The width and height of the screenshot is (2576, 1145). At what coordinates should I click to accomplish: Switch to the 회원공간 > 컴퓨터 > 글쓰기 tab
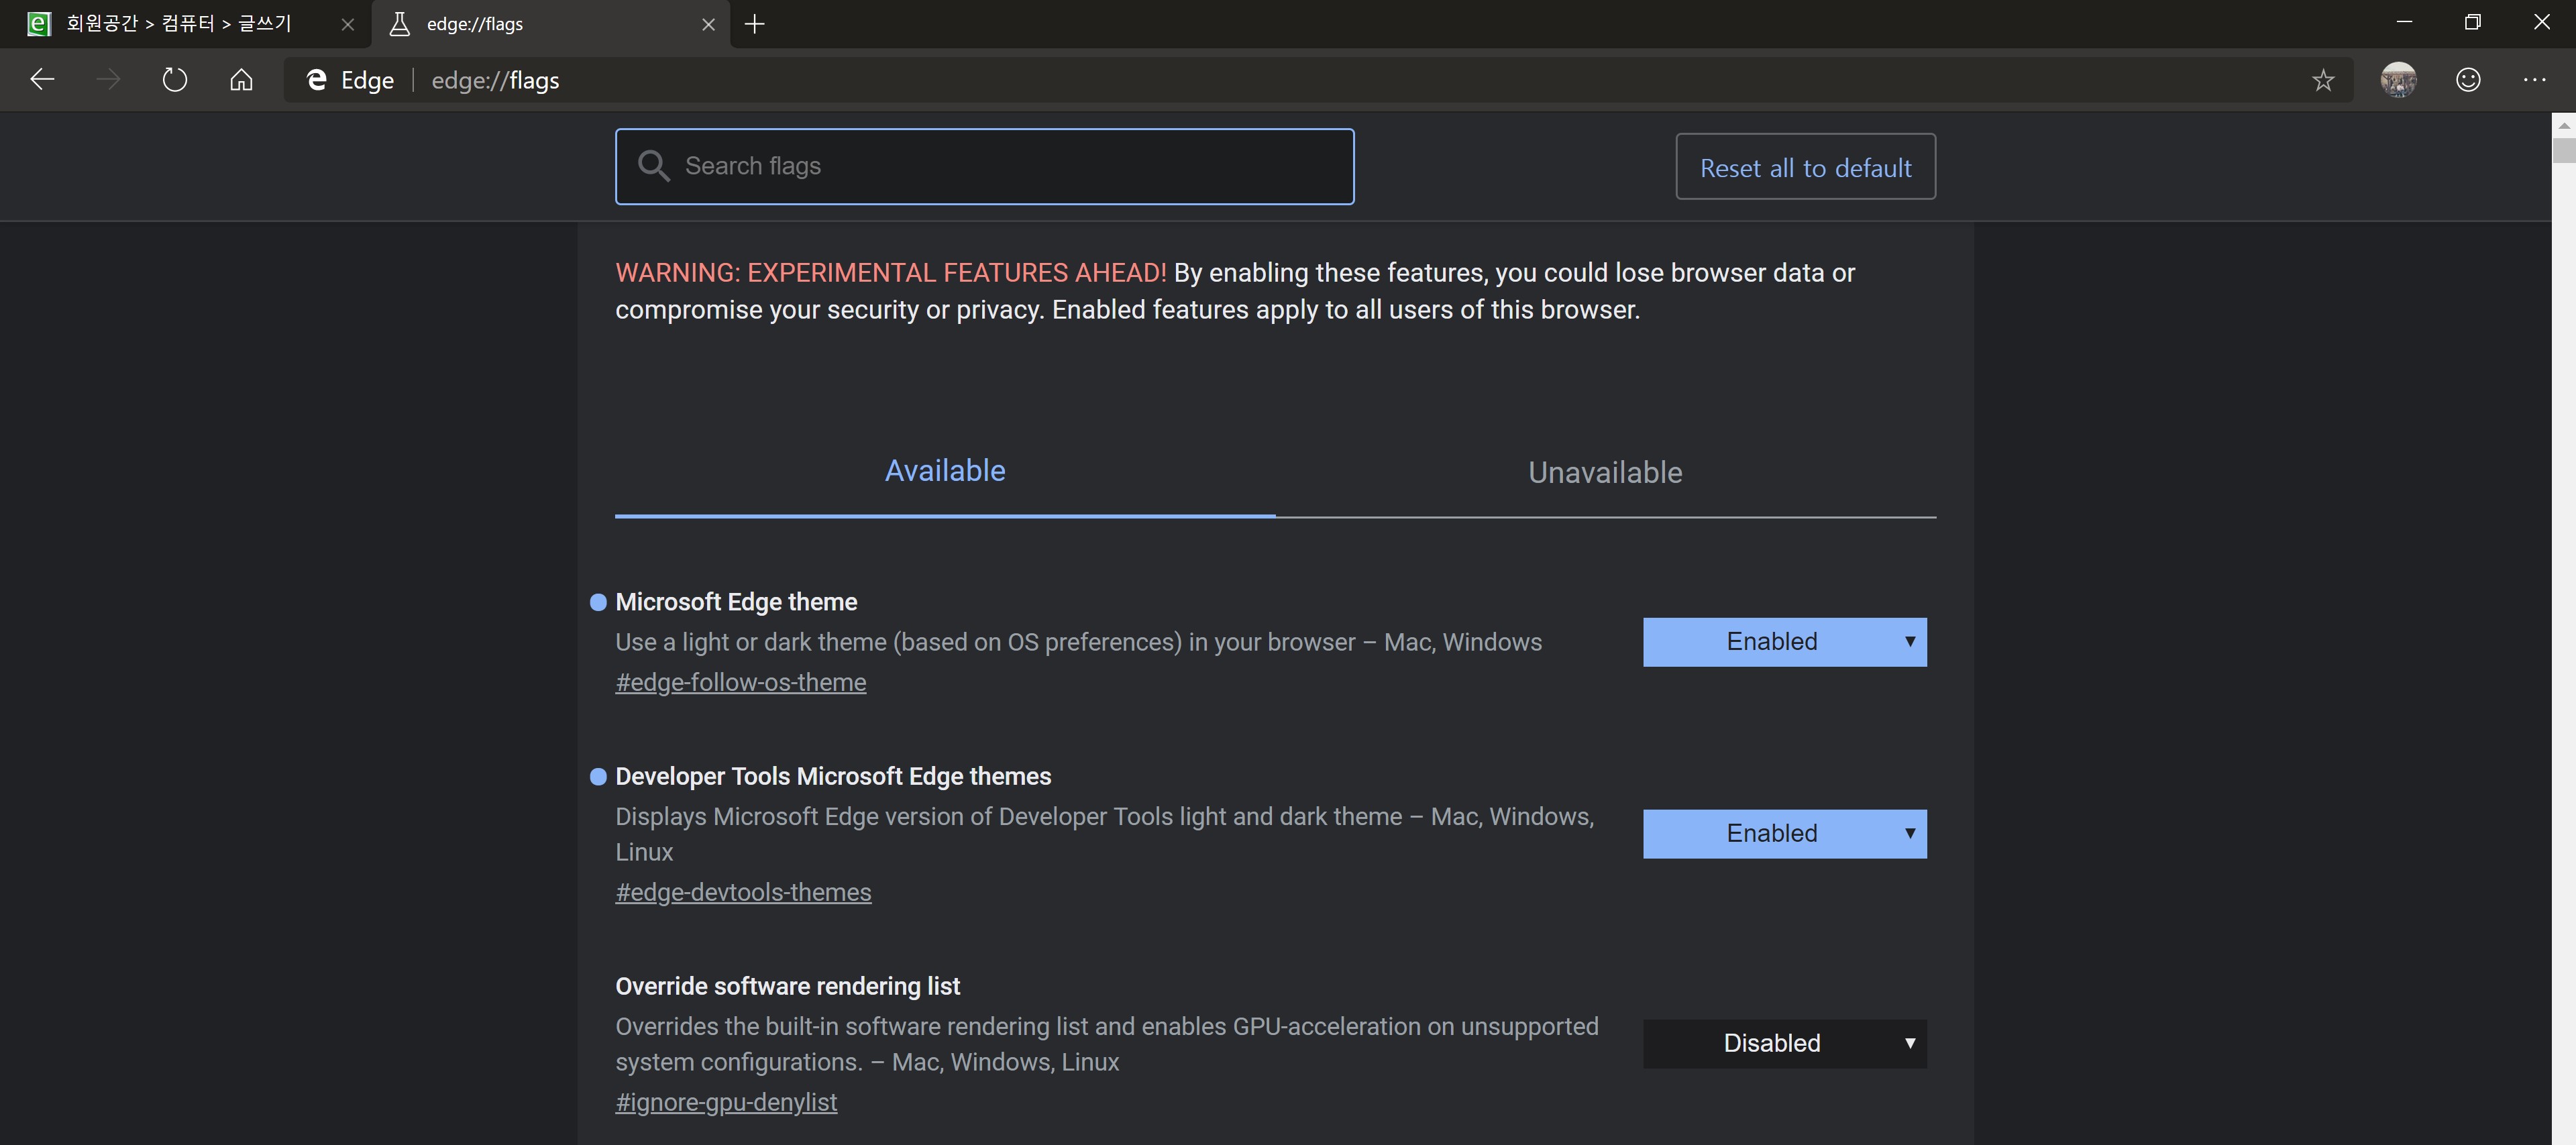[186, 24]
